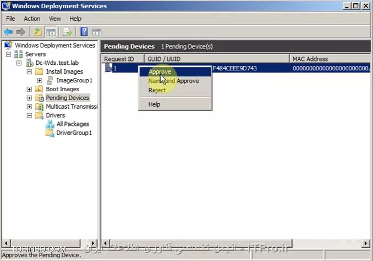
Task: Collapse the Dc-Wds.test.lab node
Action: [19, 63]
